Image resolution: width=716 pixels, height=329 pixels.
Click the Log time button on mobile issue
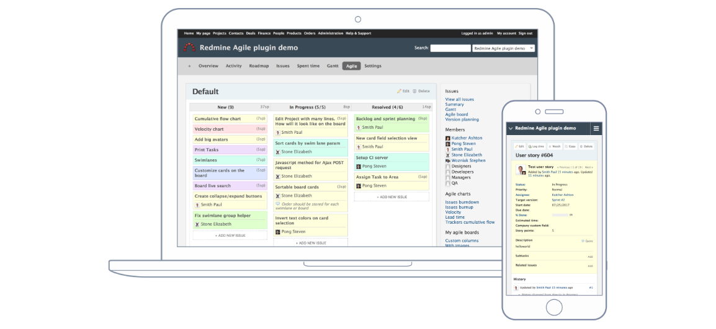(x=537, y=147)
